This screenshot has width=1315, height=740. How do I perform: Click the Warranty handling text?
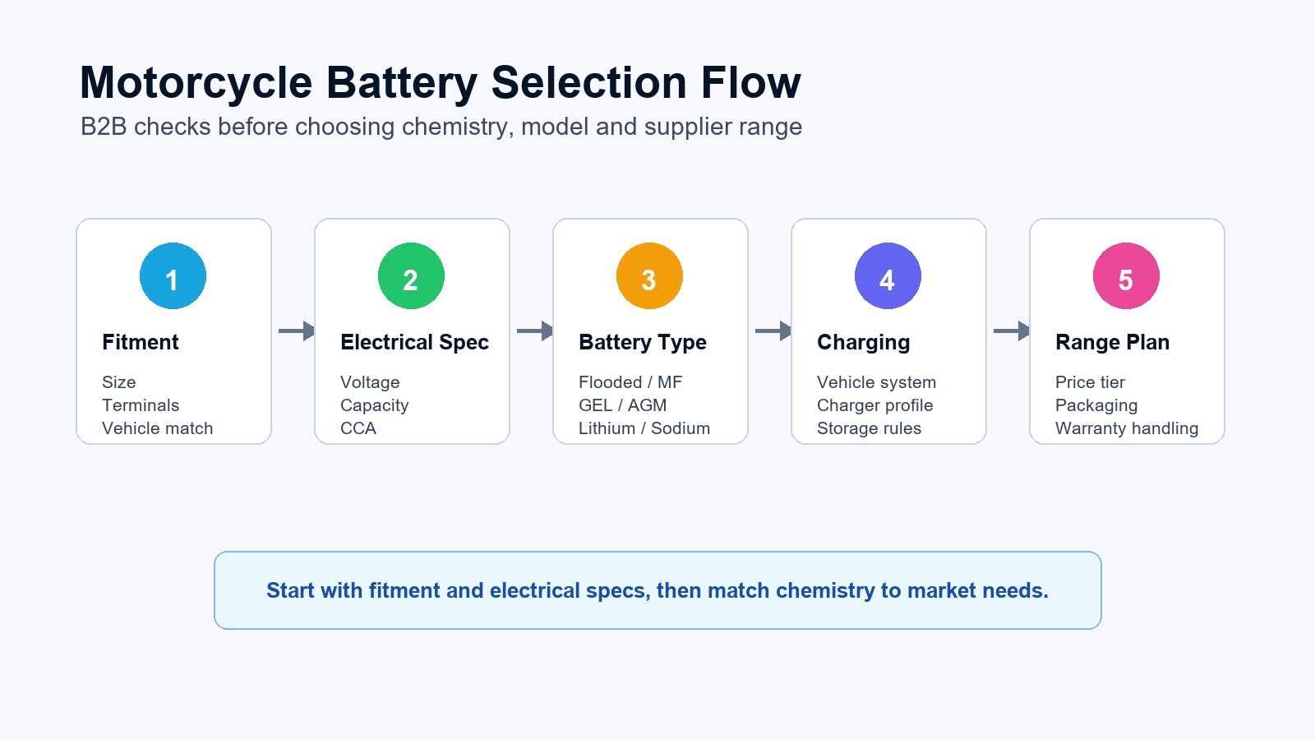[1127, 428]
